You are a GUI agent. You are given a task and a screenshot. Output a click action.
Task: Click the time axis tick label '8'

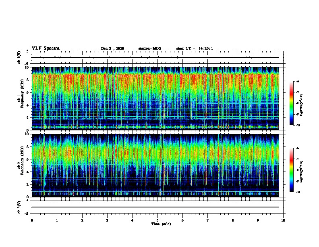233,220
